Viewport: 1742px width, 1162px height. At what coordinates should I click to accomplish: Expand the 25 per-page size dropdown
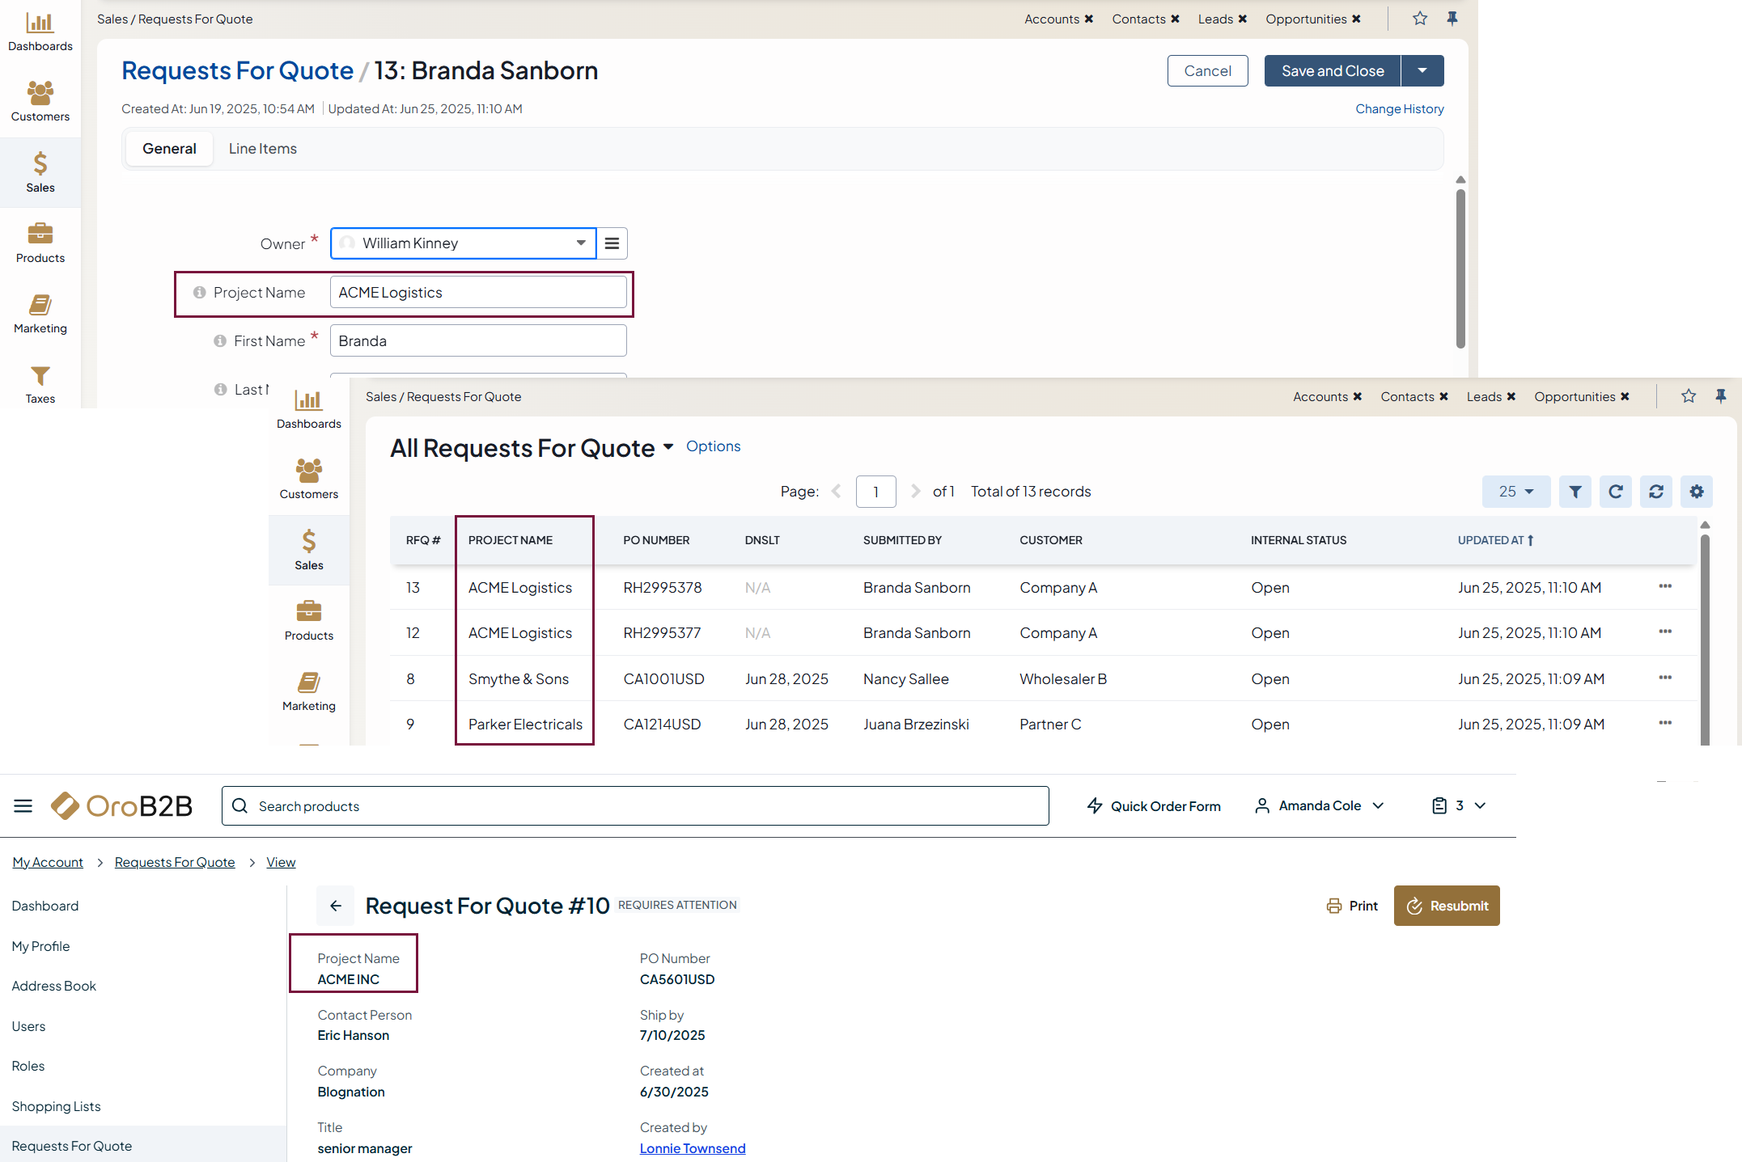pos(1515,492)
